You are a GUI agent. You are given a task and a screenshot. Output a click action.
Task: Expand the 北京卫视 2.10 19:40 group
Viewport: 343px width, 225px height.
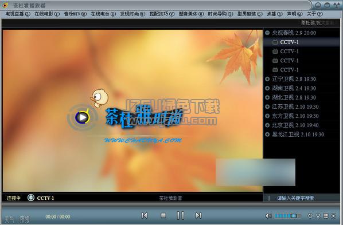(267, 125)
